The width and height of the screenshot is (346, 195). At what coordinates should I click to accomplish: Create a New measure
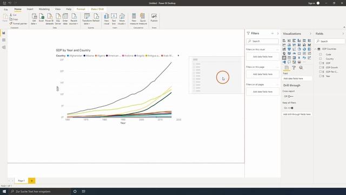pos(134,19)
